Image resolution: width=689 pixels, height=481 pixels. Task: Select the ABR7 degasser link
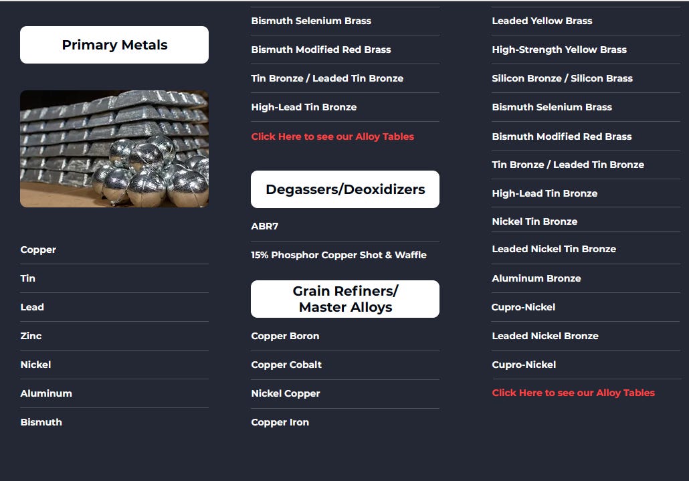tap(264, 226)
